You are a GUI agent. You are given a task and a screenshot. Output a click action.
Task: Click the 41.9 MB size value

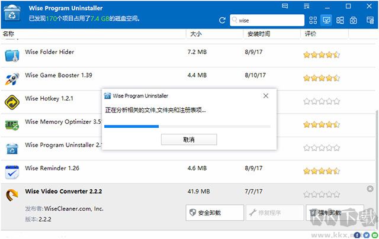[199, 192]
